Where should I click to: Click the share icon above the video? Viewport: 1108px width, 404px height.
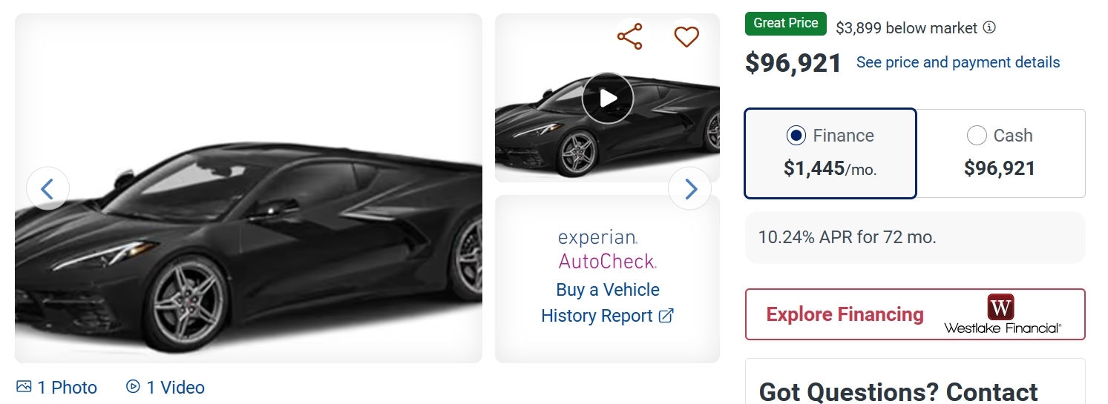pyautogui.click(x=629, y=36)
